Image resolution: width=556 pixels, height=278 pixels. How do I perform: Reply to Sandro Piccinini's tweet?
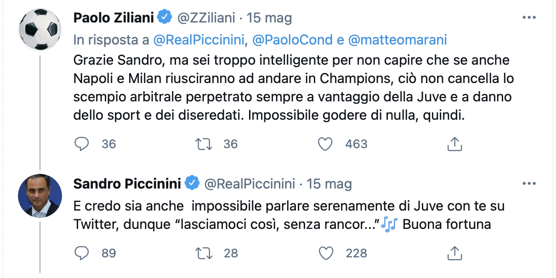coord(81,253)
